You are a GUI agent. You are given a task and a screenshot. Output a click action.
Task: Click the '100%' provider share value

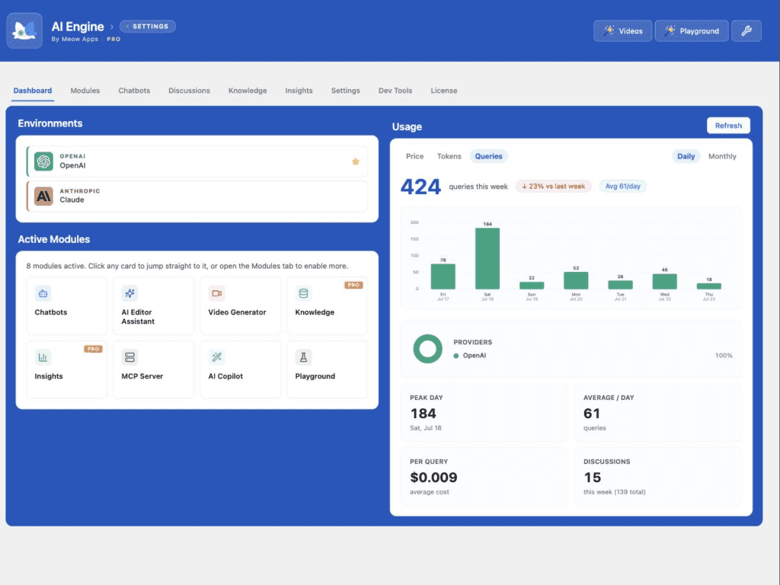(724, 356)
